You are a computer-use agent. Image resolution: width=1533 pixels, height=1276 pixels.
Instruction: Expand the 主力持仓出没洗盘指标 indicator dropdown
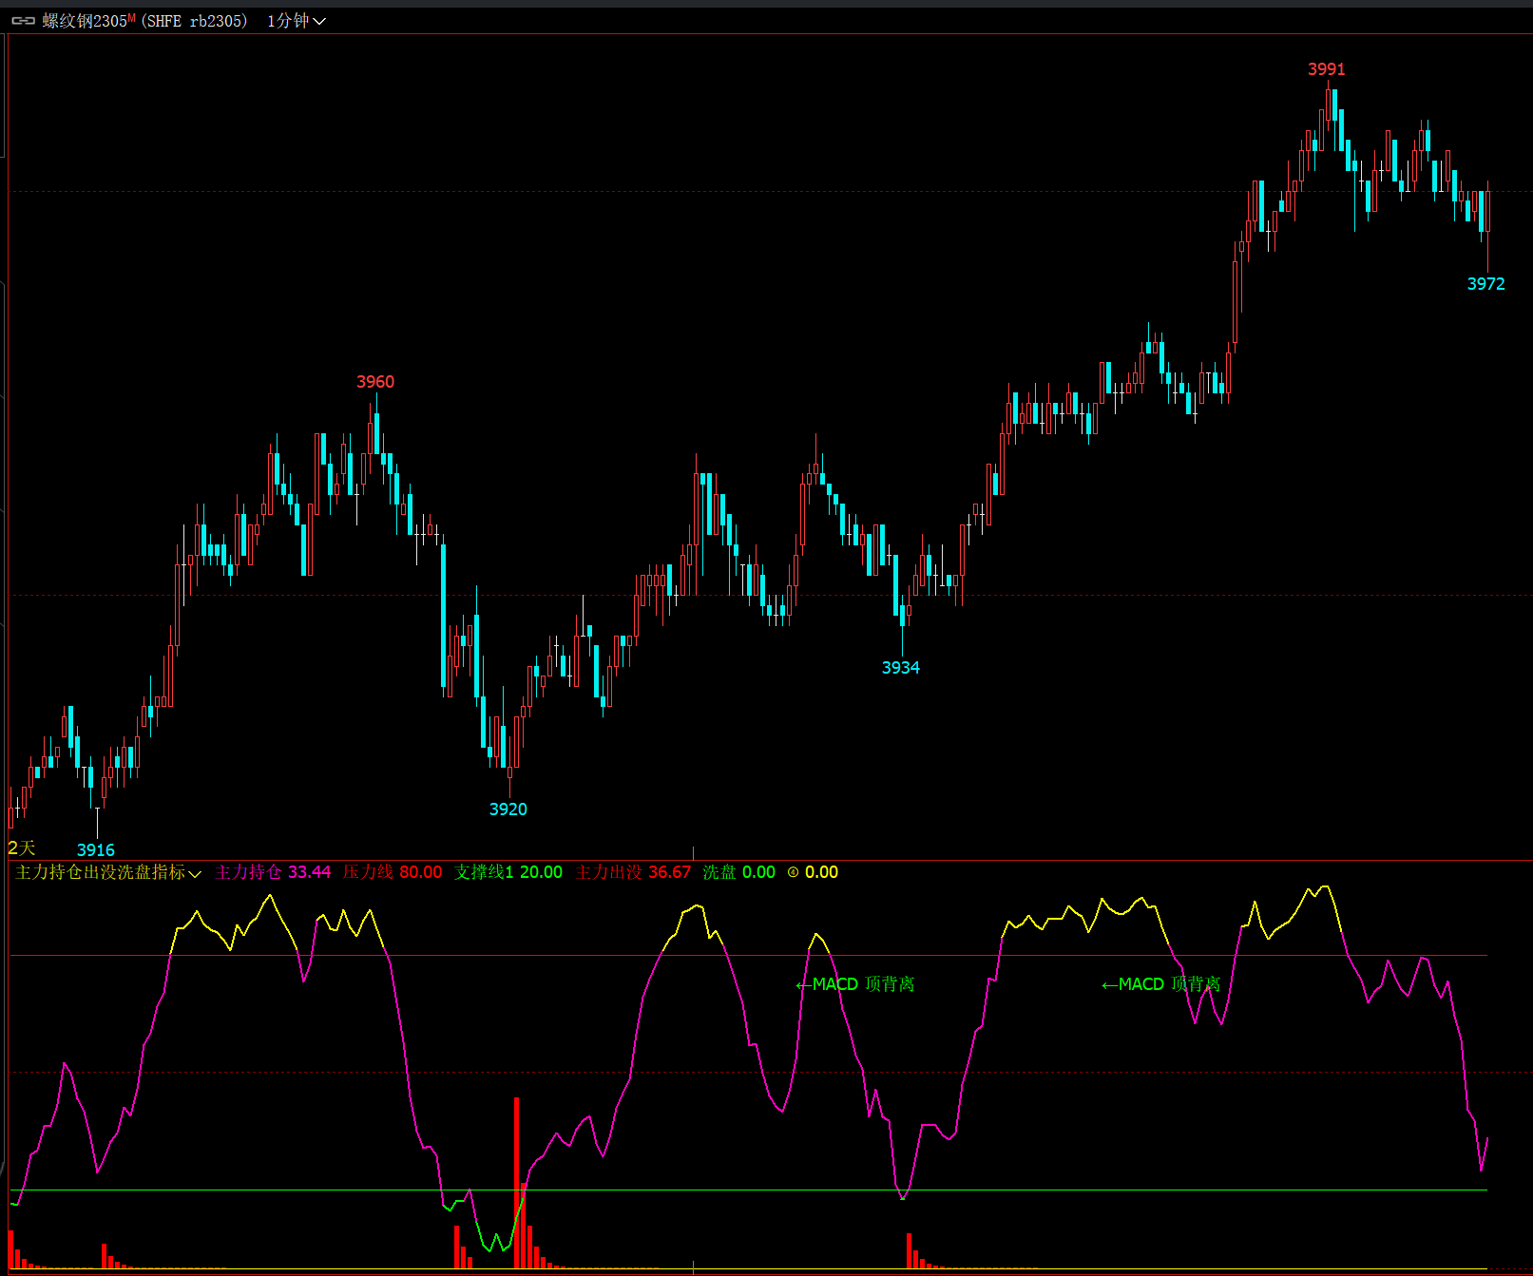point(108,872)
